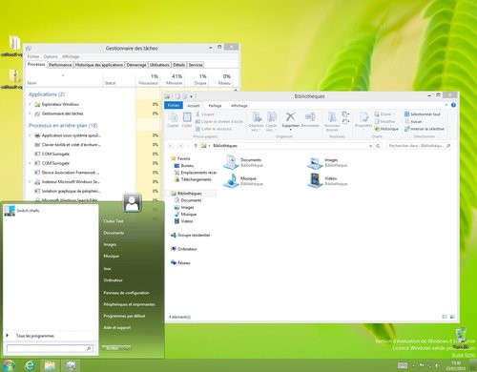Open Ordinateur from the Start menu
The width and height of the screenshot is (477, 372).
pyautogui.click(x=113, y=280)
